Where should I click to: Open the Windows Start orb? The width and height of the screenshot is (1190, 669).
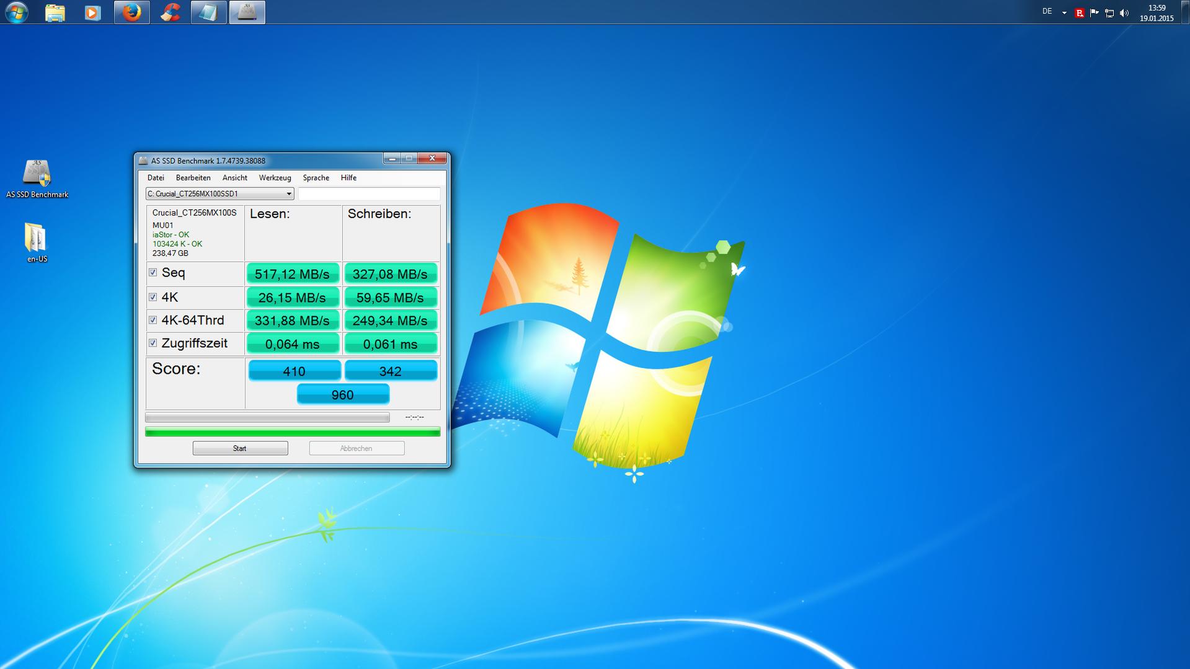click(17, 12)
